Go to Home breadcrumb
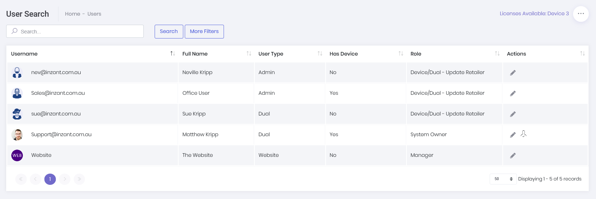The image size is (596, 199). pyautogui.click(x=73, y=14)
